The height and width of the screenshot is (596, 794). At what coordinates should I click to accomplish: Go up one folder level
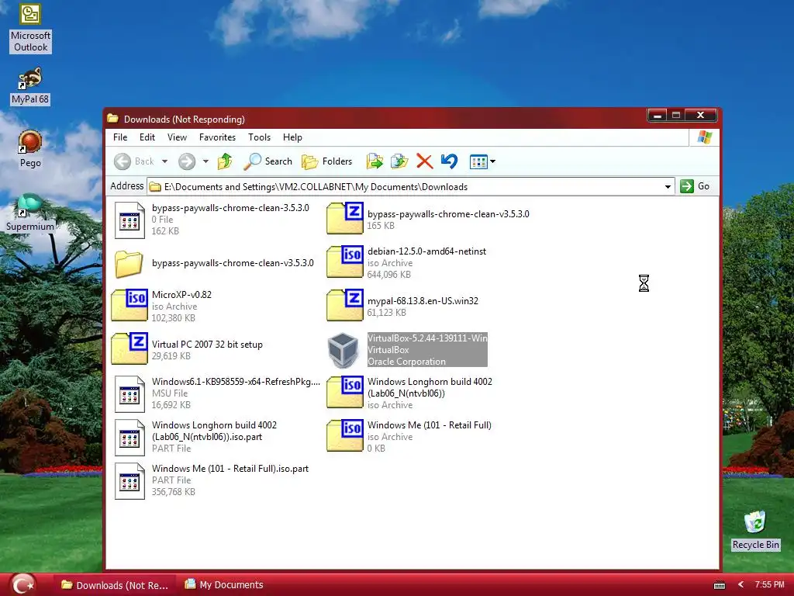tap(225, 161)
